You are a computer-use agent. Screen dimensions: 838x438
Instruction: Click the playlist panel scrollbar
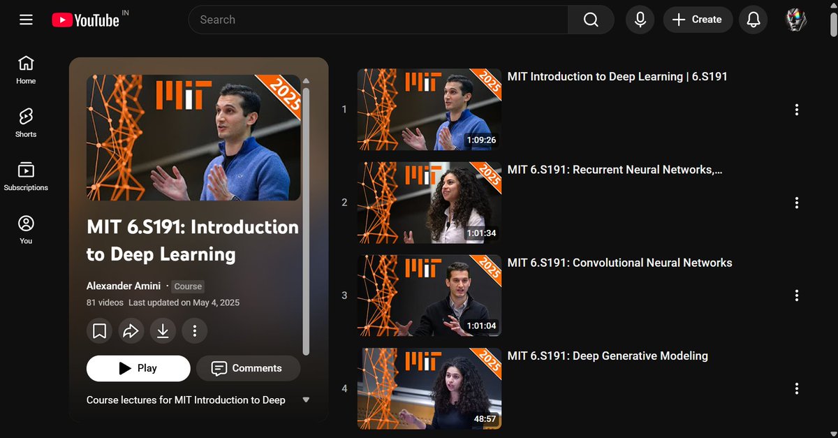pos(306,220)
